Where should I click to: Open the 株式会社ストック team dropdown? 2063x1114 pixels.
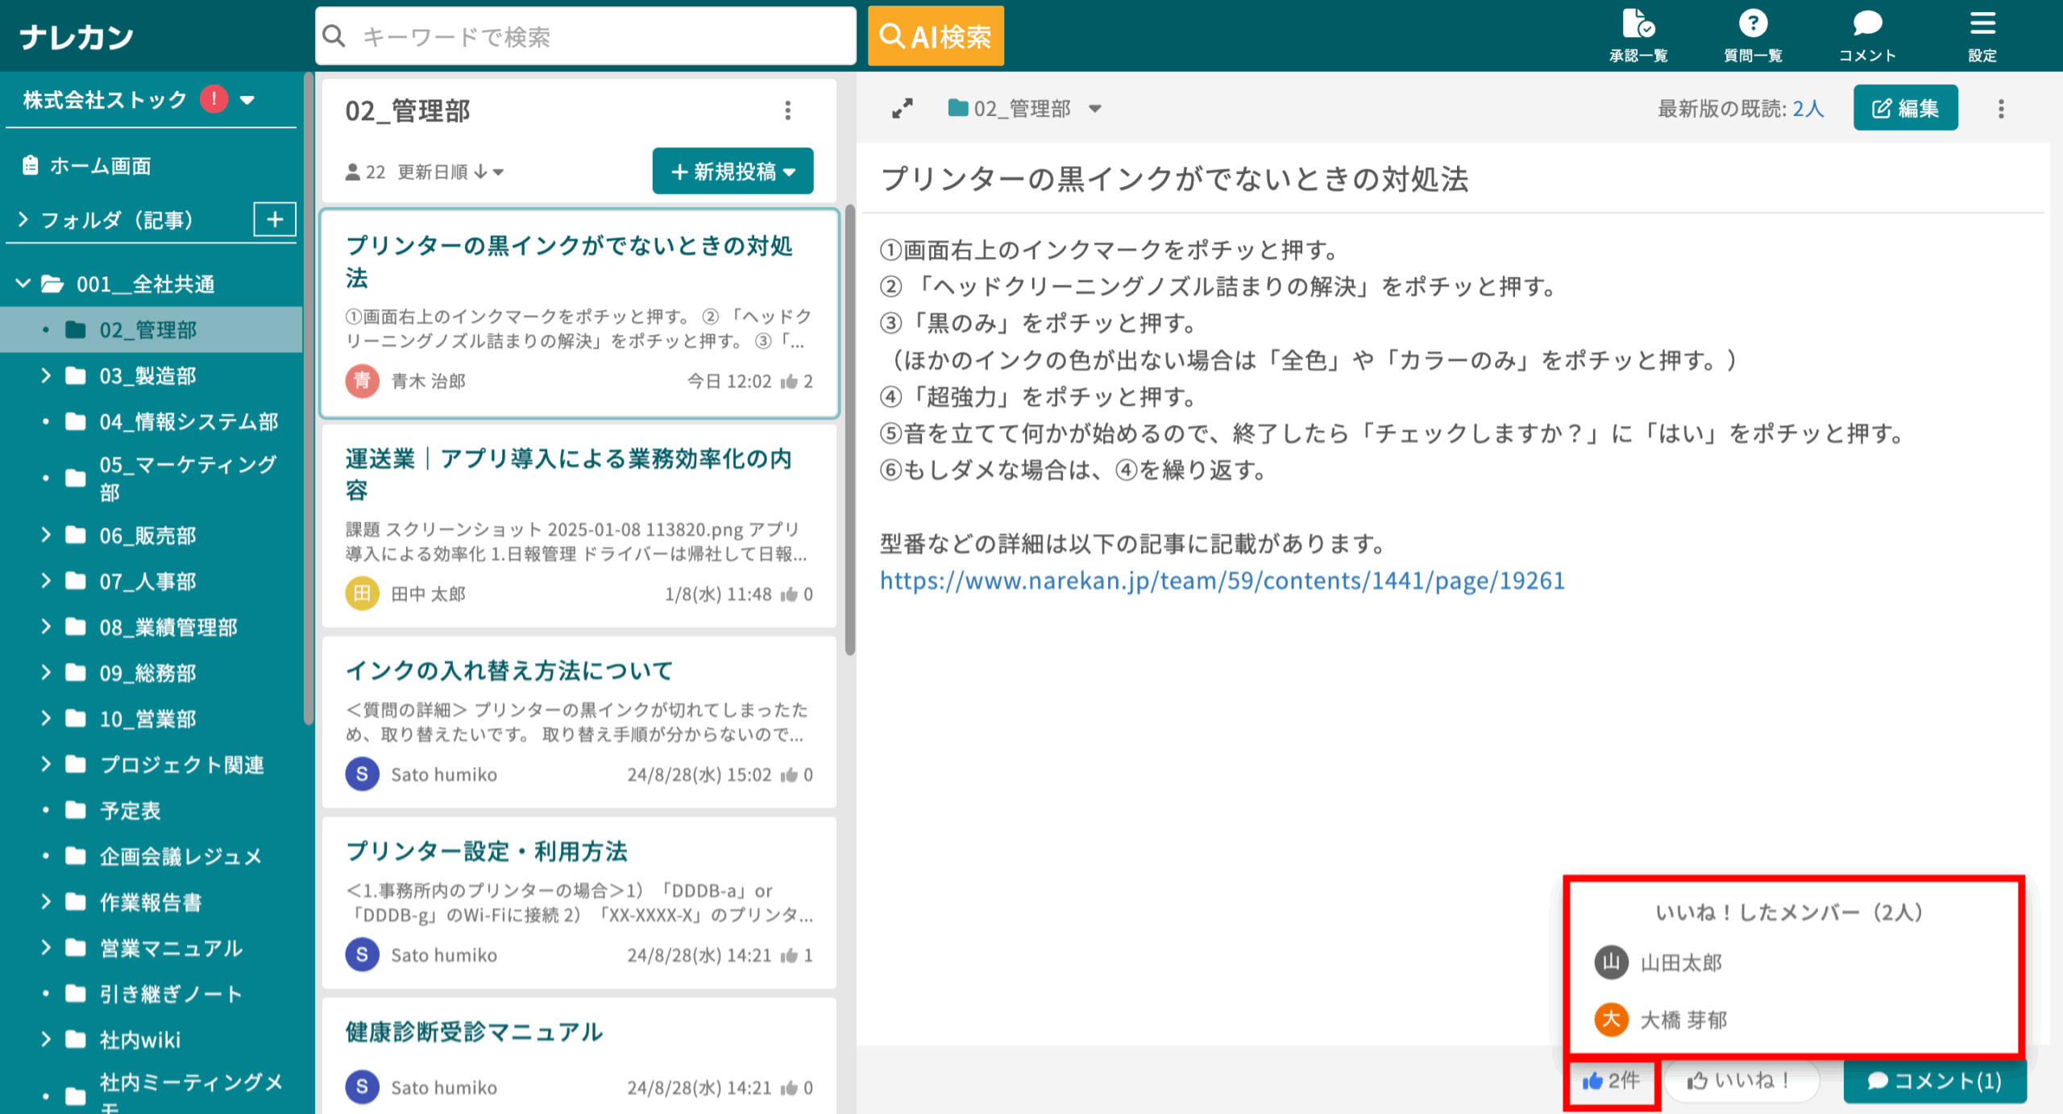pyautogui.click(x=247, y=100)
